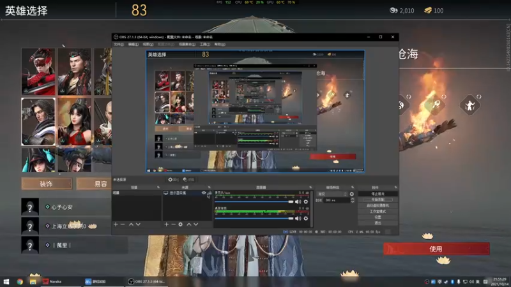Open transition properties gear icon

(x=352, y=194)
